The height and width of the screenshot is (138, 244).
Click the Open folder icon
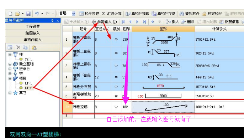point(17,14)
